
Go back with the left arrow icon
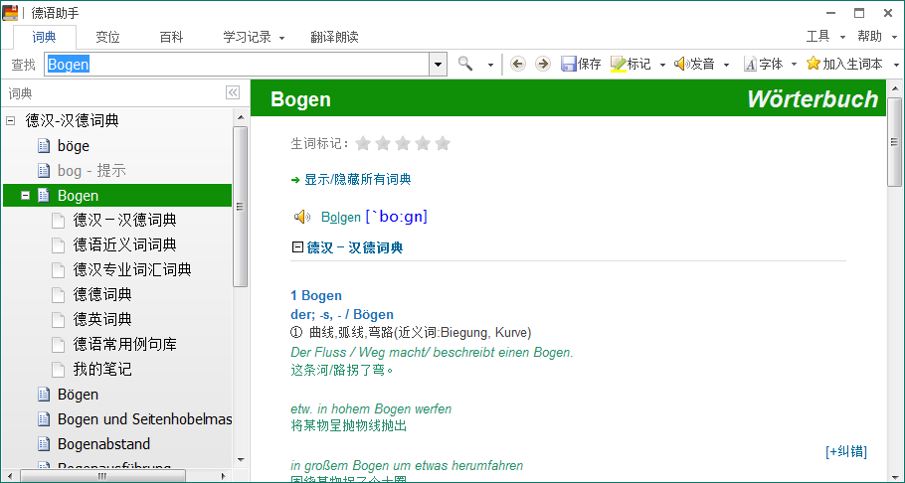coord(518,64)
